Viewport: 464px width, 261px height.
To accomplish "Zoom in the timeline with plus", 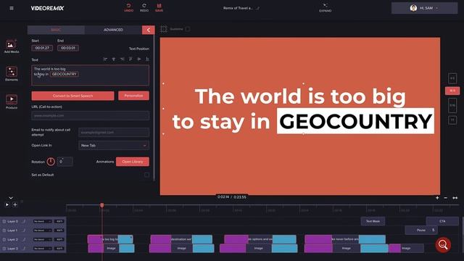I will (437, 198).
